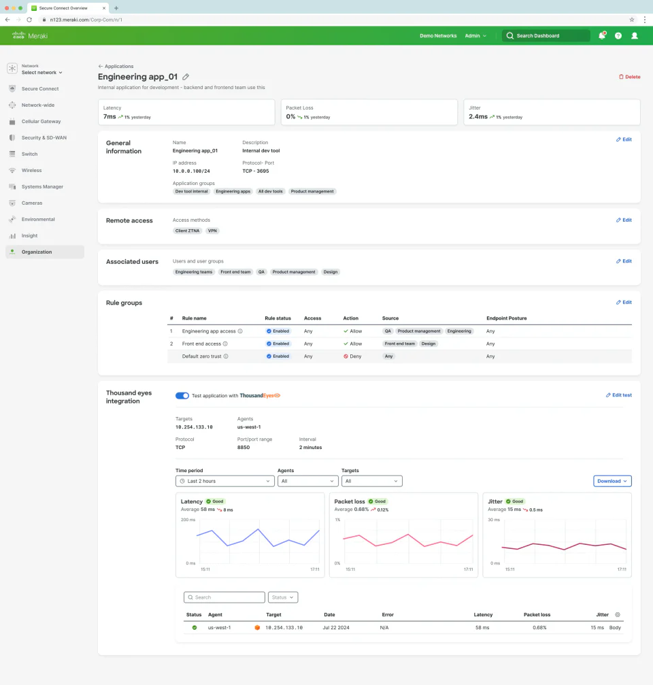Click info icon next to Default zero trust
The height and width of the screenshot is (685, 653).
226,356
